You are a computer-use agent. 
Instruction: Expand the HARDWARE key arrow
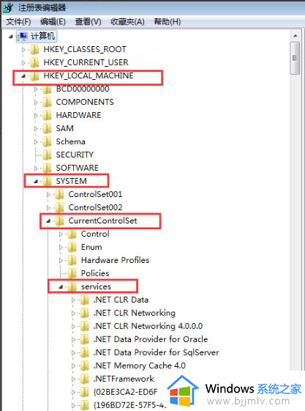pos(36,116)
